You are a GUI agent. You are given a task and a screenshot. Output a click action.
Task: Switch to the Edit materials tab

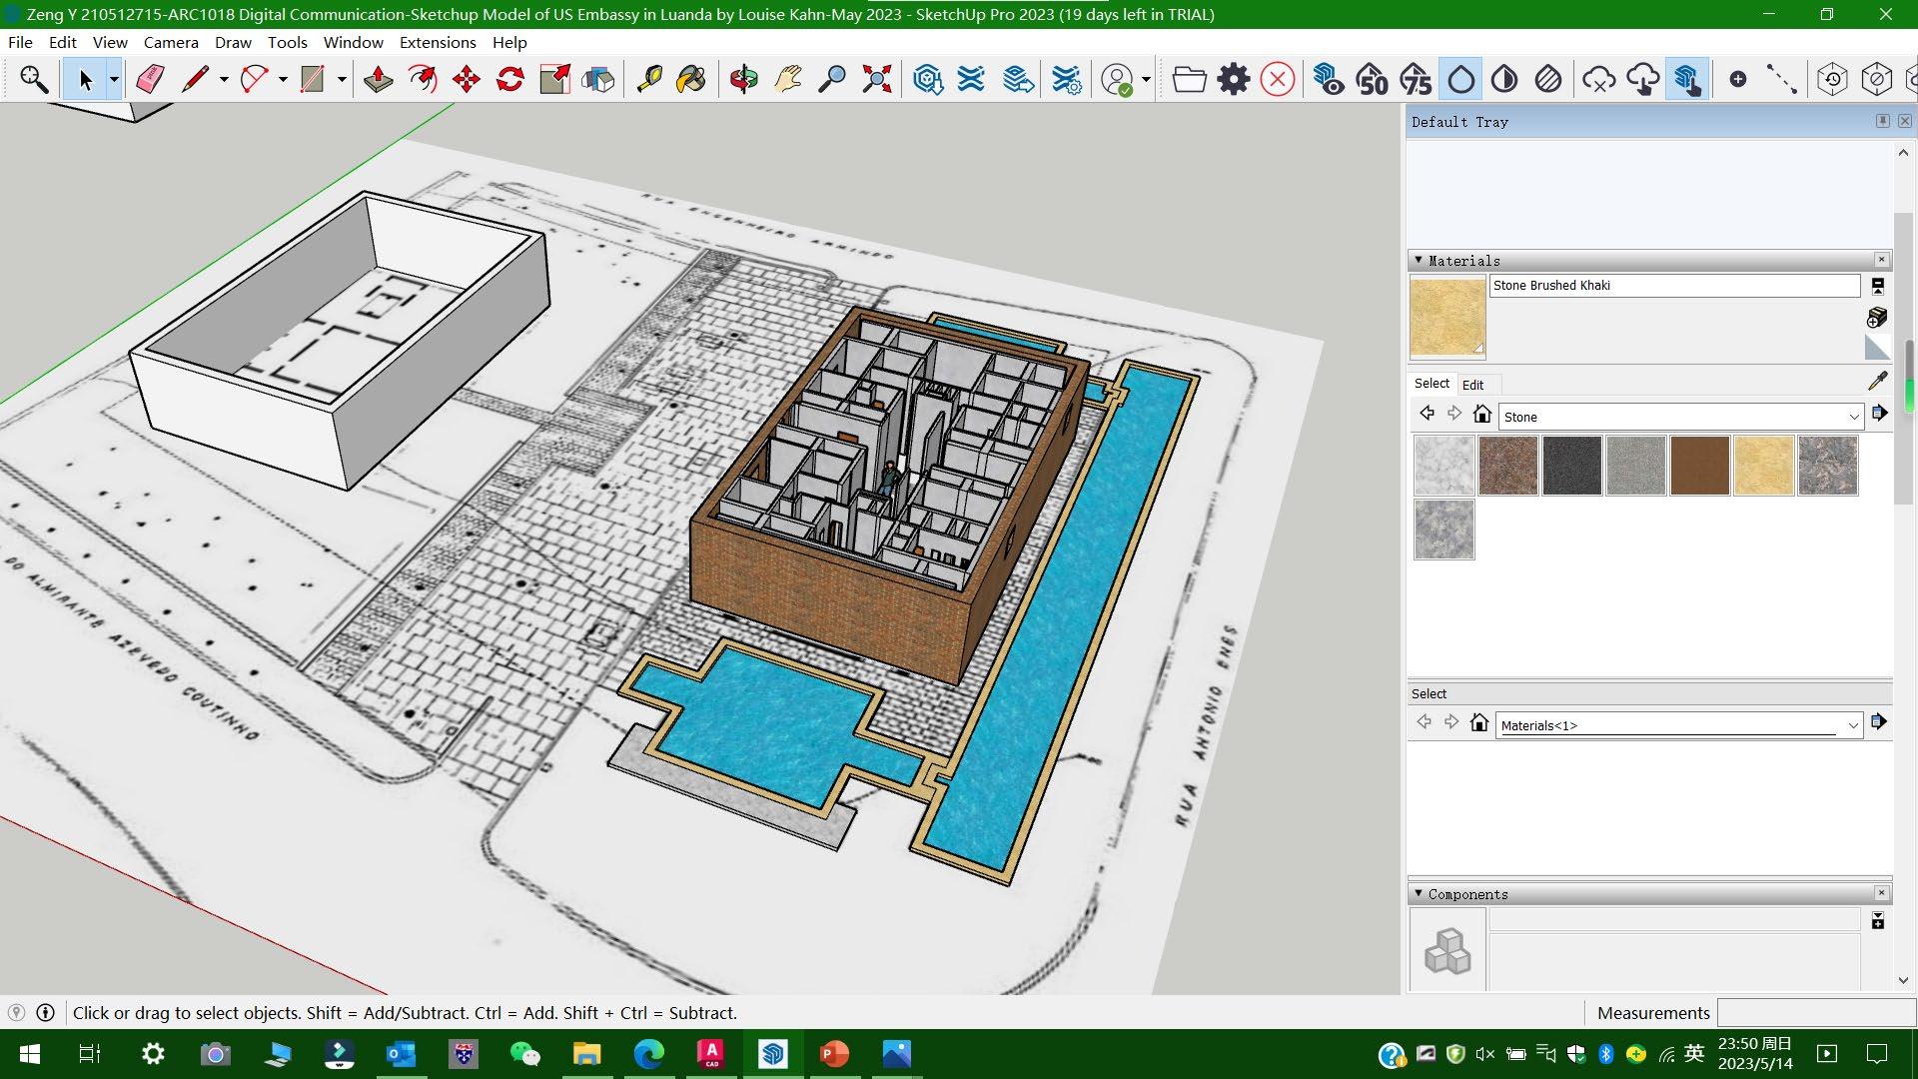[1472, 385]
